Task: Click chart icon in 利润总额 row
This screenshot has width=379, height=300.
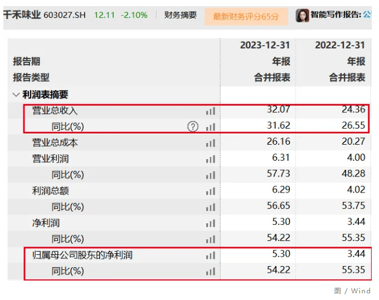Action: [x=211, y=191]
